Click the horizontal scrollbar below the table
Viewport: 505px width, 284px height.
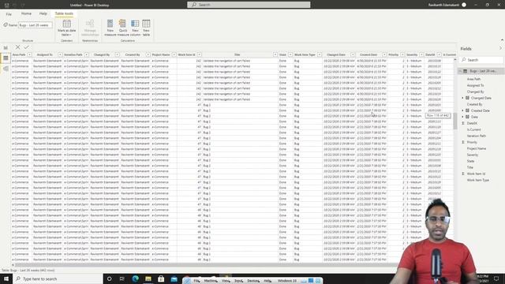point(206,265)
